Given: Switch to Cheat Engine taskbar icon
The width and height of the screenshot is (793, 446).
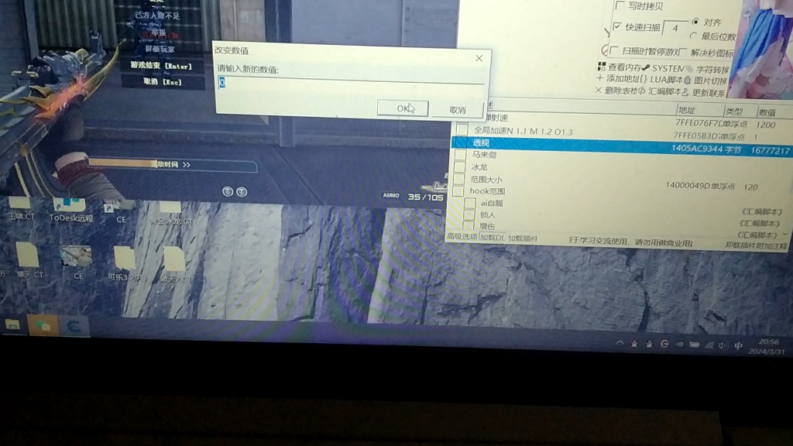Looking at the screenshot, I should [x=74, y=328].
